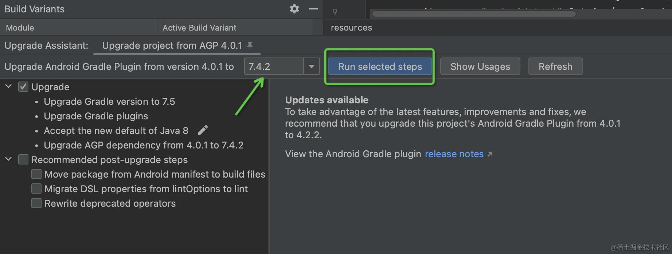The height and width of the screenshot is (254, 672).
Task: Open Build Variants gear settings
Action: [294, 9]
